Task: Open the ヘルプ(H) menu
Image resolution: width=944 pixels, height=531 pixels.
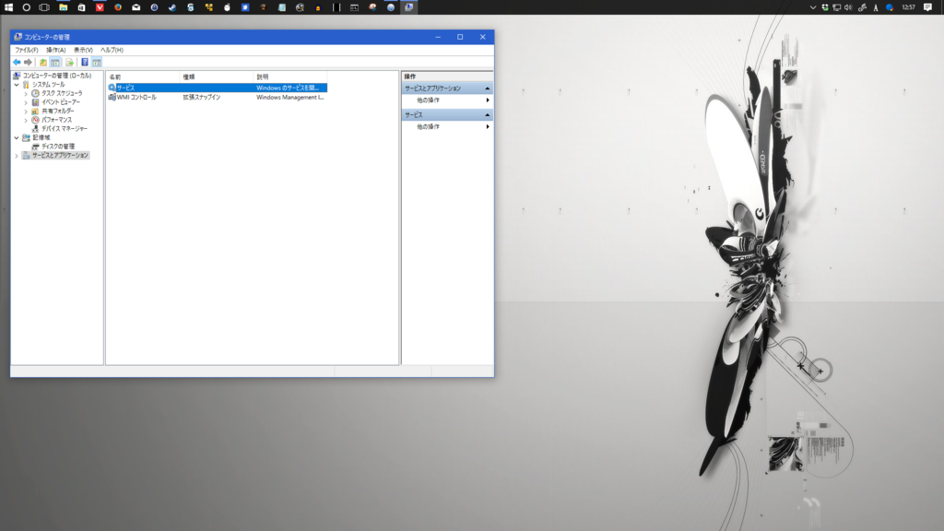Action: 112,50
